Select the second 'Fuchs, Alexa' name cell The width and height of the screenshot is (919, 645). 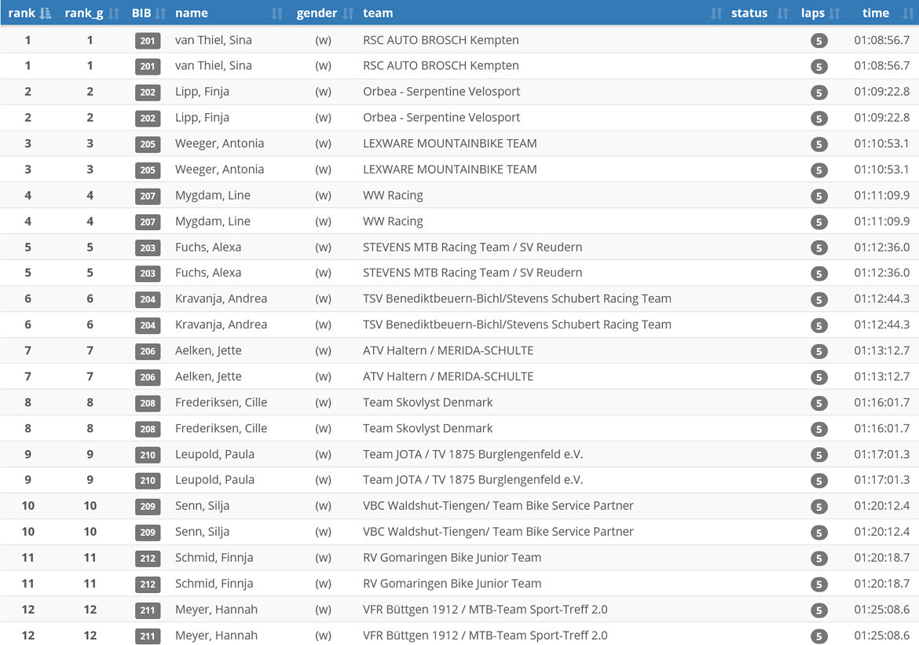click(x=208, y=273)
